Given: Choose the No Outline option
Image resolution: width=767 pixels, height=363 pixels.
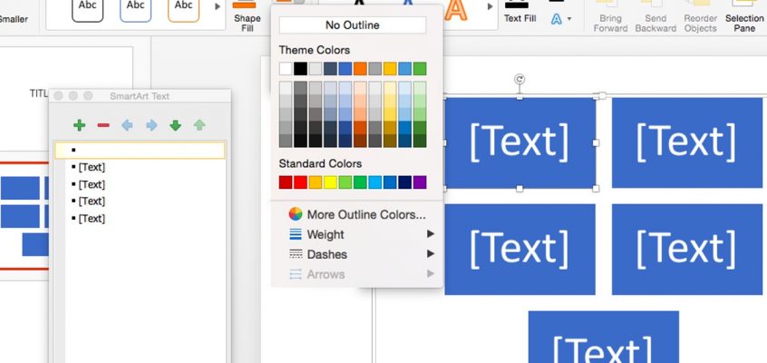Looking at the screenshot, I should click(352, 25).
